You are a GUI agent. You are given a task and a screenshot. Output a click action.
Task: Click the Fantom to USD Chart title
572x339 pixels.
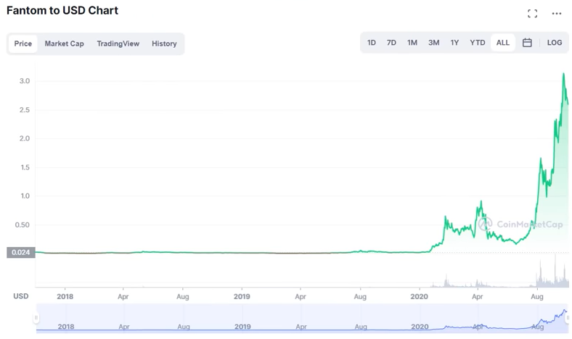(x=62, y=10)
